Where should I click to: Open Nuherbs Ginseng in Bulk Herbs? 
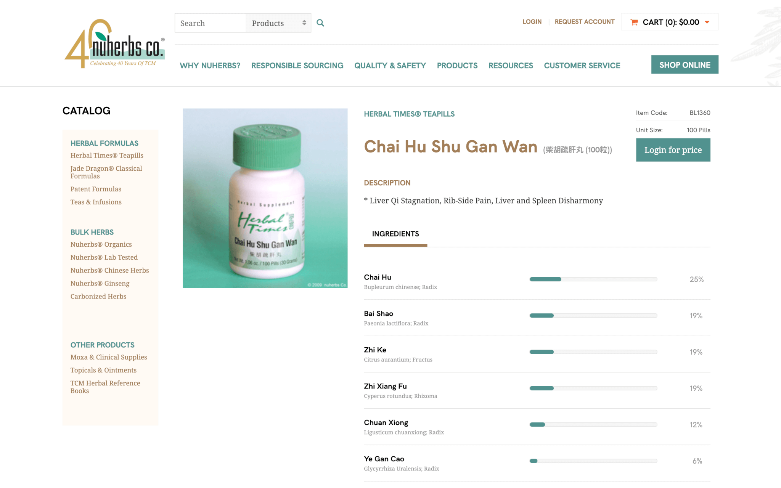tap(100, 283)
